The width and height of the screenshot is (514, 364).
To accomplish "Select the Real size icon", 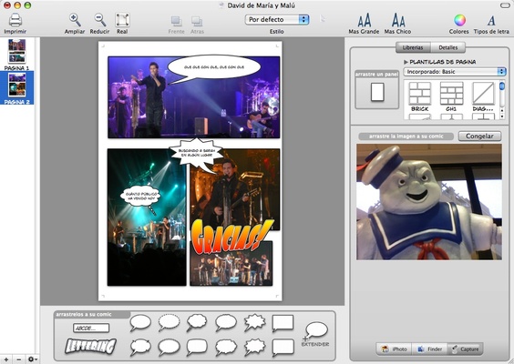I will 122,20.
